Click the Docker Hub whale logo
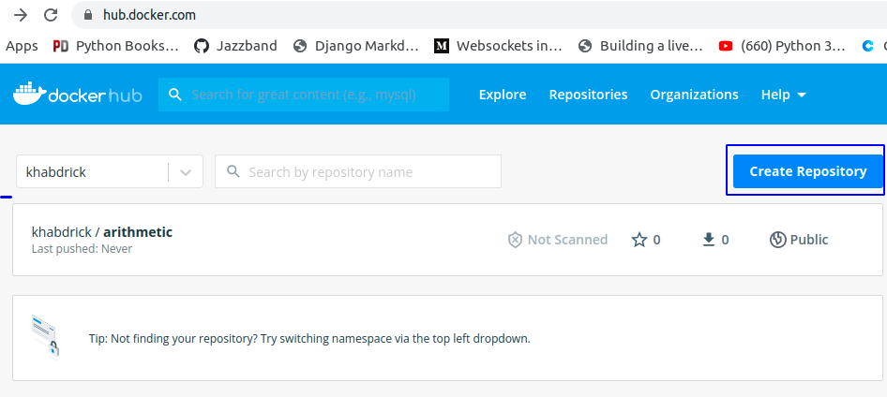This screenshot has height=397, width=887. click(x=78, y=95)
